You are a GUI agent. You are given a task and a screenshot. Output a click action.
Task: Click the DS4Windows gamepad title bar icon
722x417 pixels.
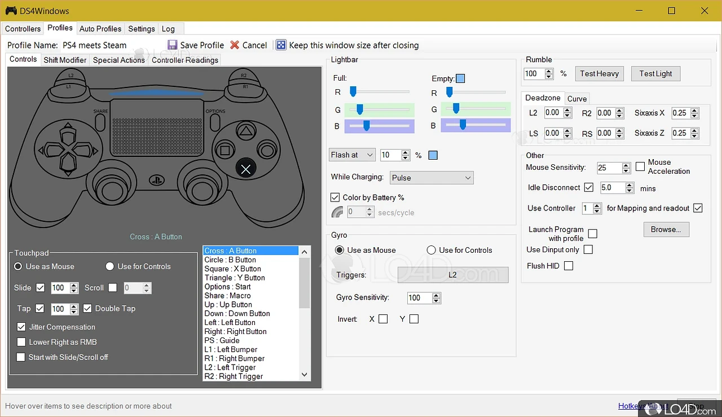pos(11,11)
